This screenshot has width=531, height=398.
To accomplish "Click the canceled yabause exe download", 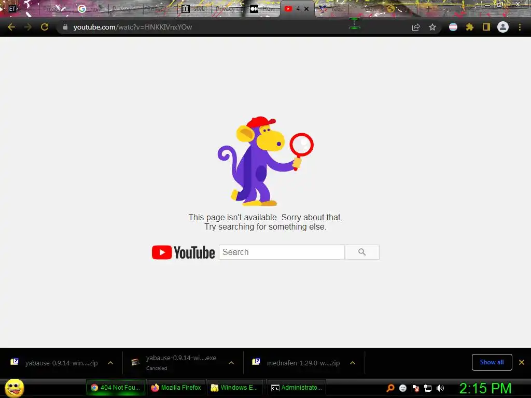I will point(181,362).
